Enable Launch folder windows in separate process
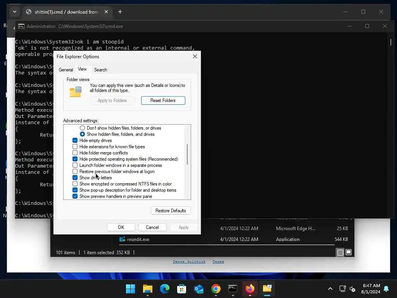Viewport: 397px width, 298px height. [75, 165]
